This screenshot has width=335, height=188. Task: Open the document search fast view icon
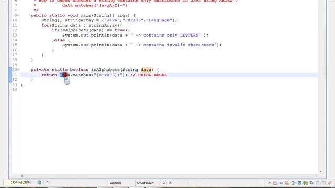[287, 183]
